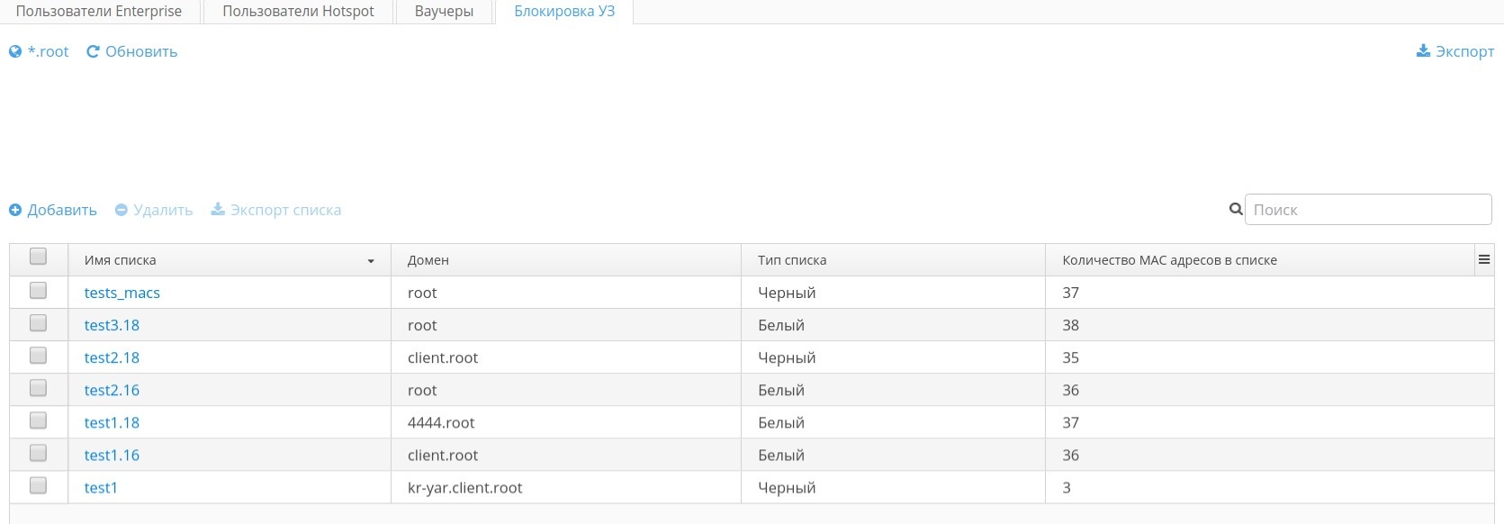Viewport: 1504px width, 524px height.
Task: Click the Экспорт download icon
Action: click(x=1423, y=51)
